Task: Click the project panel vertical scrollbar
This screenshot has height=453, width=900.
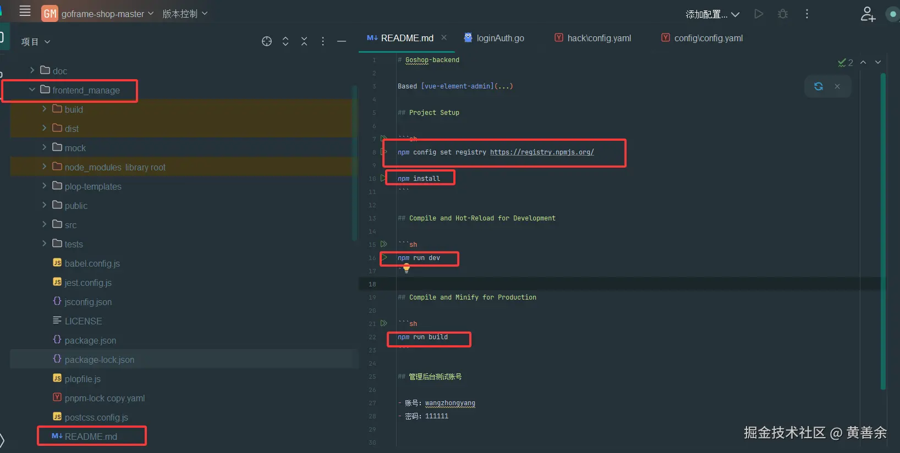Action: click(354, 162)
